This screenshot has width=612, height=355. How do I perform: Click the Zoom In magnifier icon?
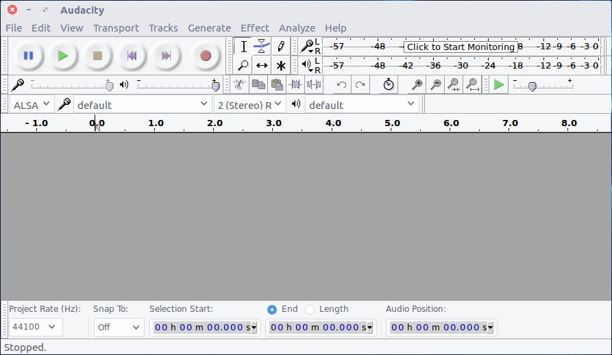point(417,85)
